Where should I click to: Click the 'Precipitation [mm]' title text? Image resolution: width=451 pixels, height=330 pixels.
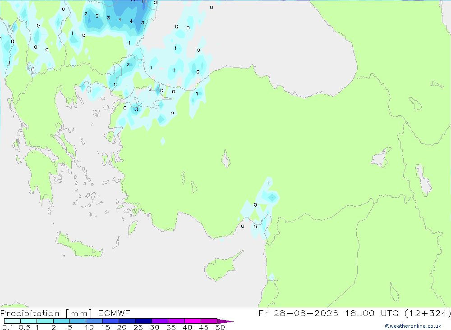coord(46,313)
